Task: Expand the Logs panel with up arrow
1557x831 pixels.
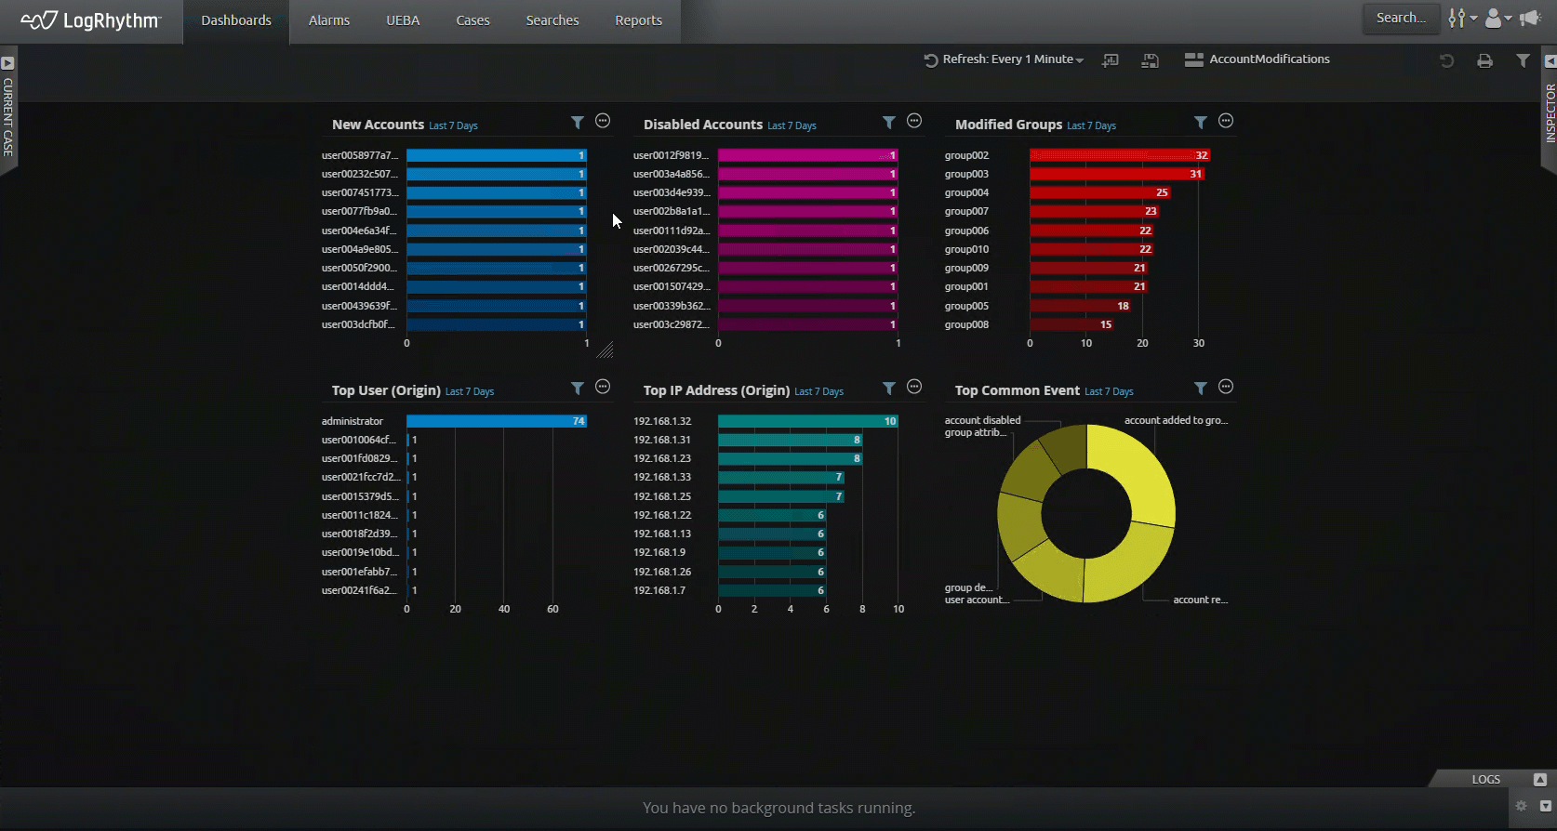Action: pyautogui.click(x=1539, y=780)
